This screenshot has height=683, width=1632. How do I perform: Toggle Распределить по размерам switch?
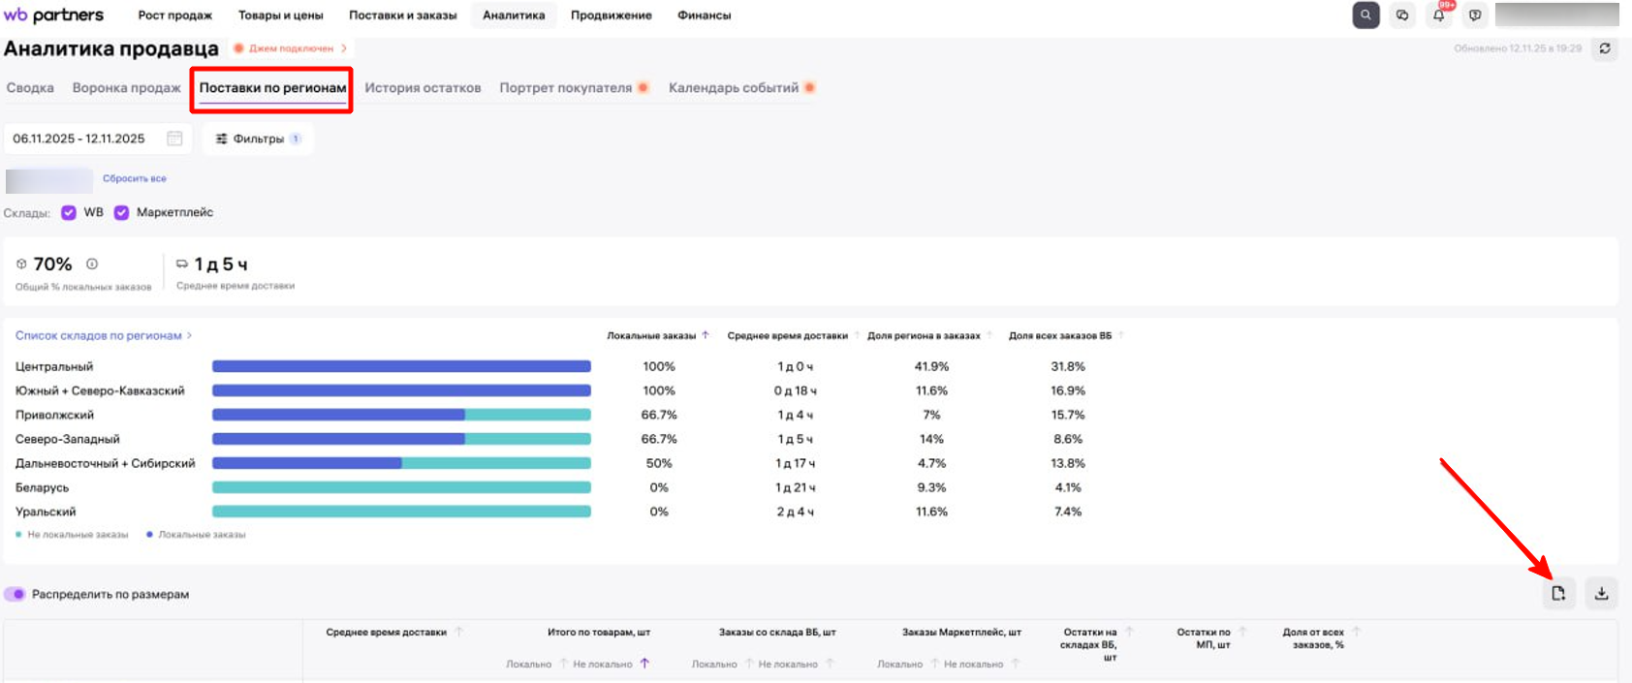coord(15,594)
